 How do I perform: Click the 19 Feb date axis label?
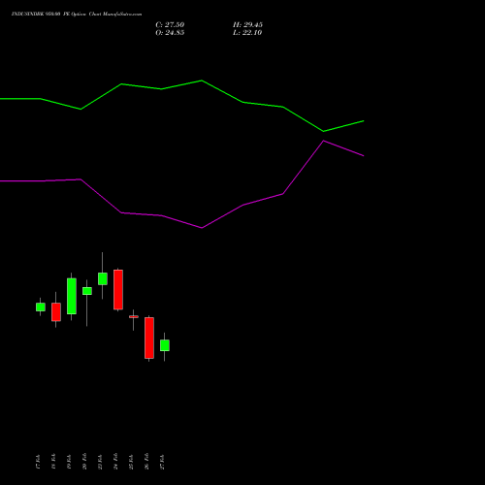tap(69, 462)
